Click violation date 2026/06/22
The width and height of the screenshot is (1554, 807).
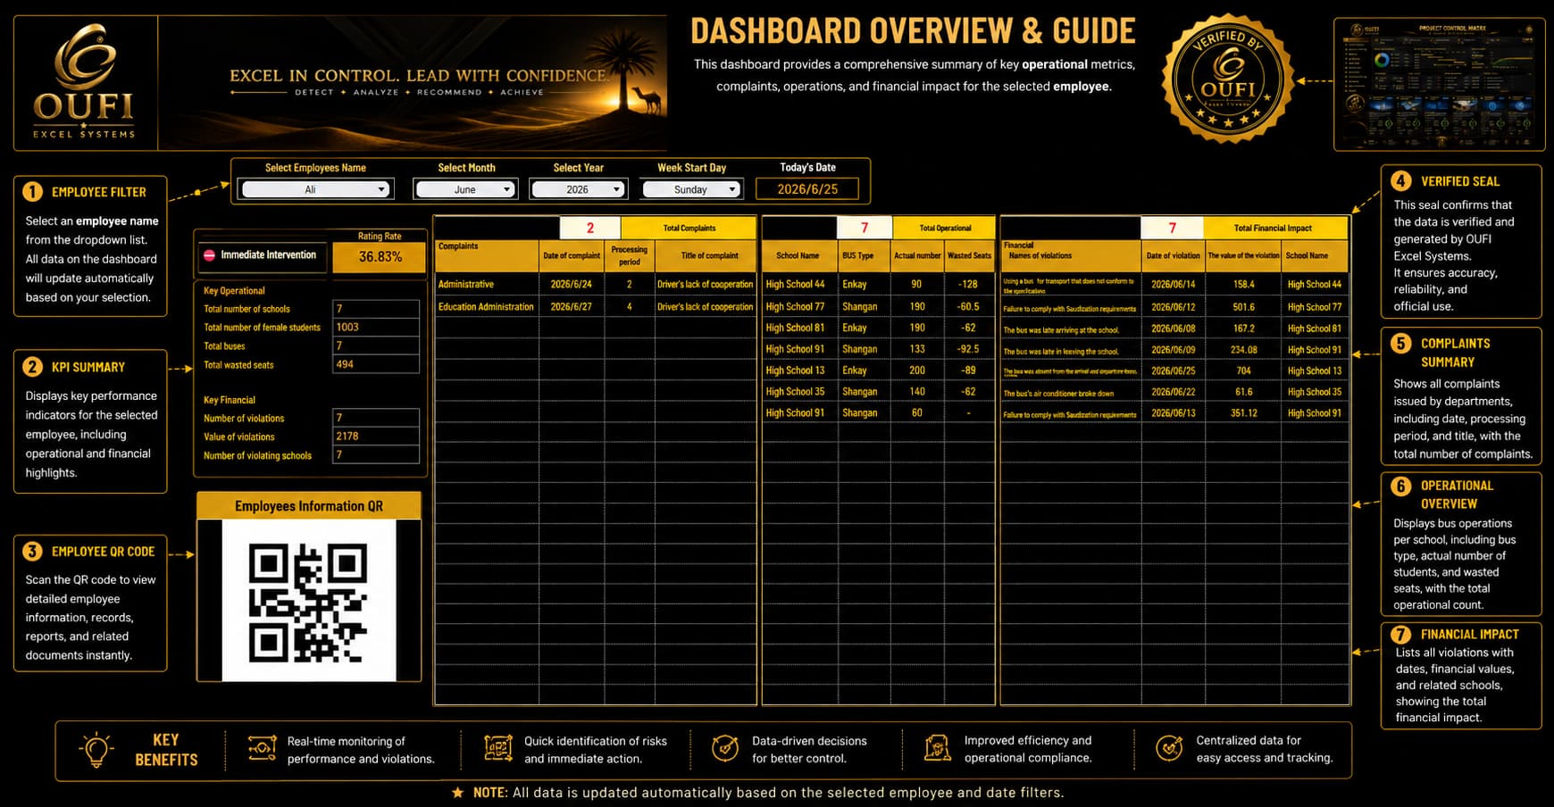[1174, 392]
